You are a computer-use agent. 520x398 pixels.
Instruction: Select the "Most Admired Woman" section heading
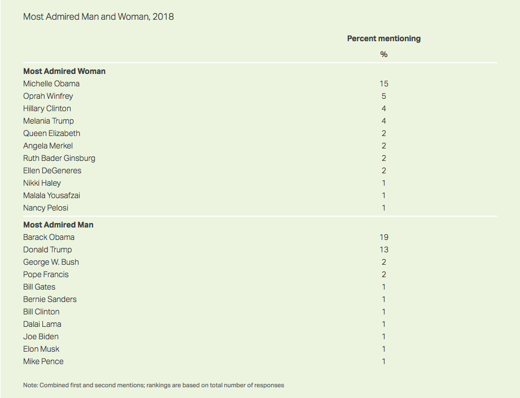tap(64, 72)
